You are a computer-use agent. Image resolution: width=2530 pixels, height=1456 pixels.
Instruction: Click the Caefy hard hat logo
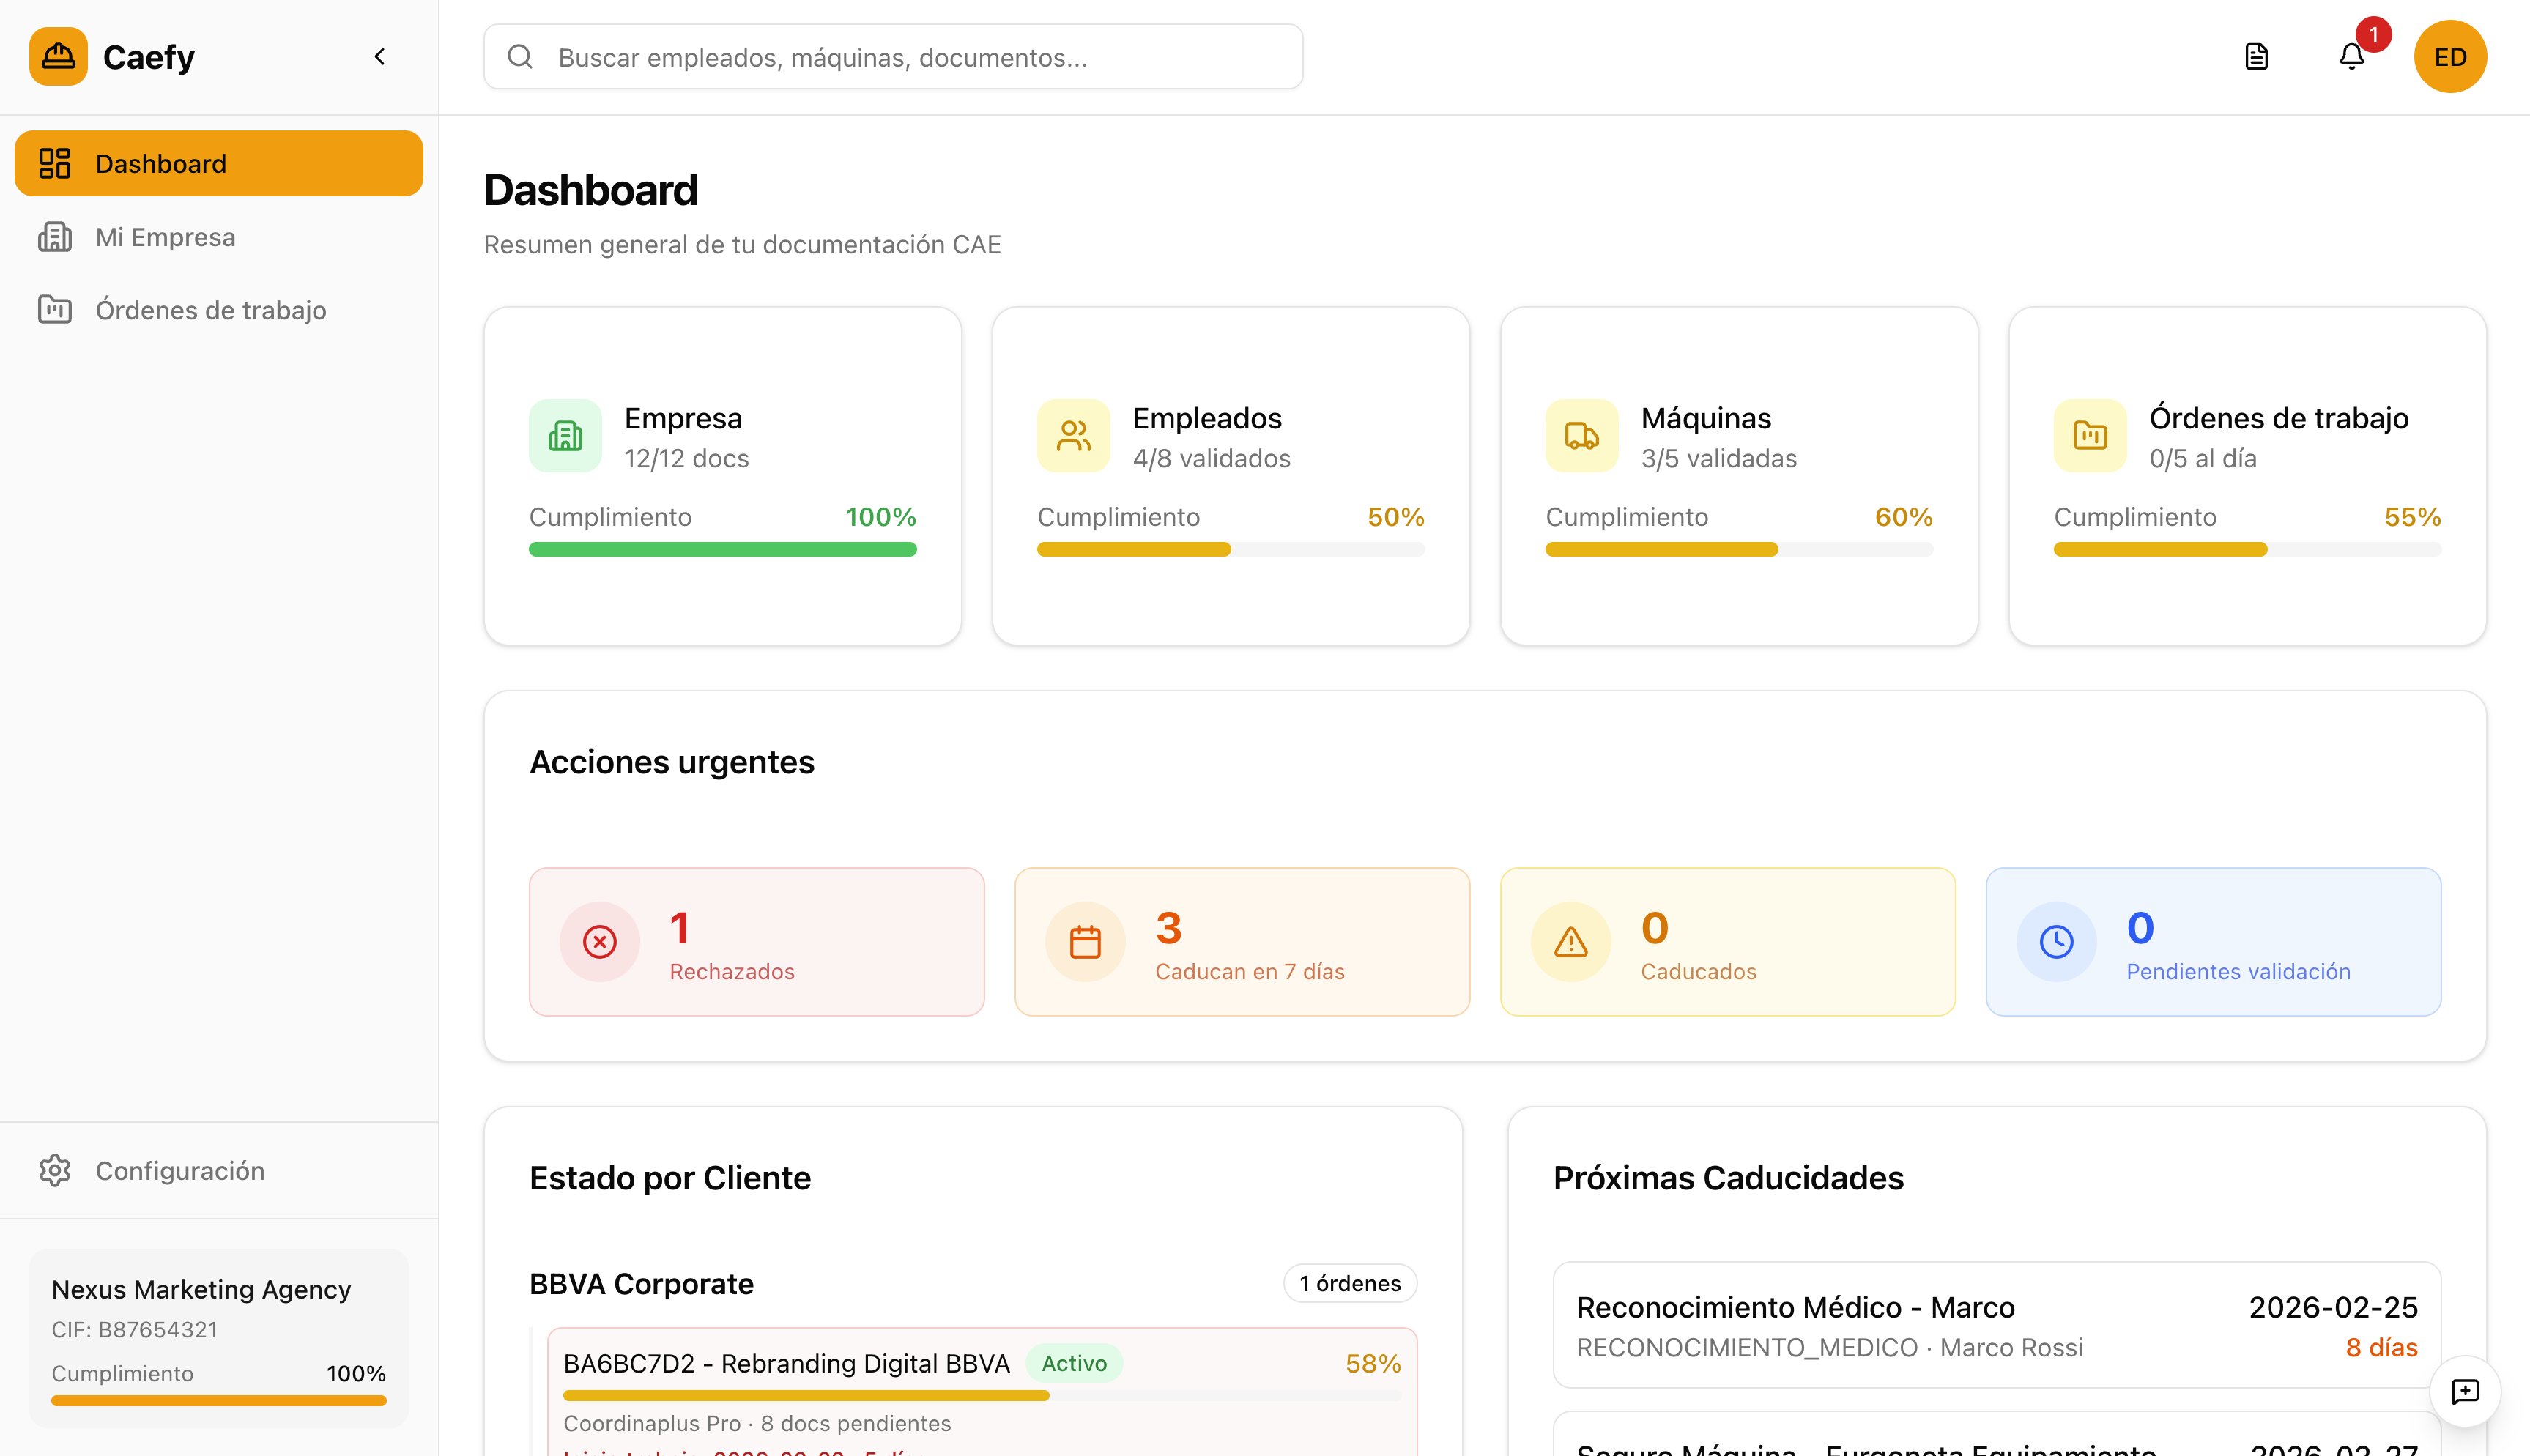click(58, 56)
